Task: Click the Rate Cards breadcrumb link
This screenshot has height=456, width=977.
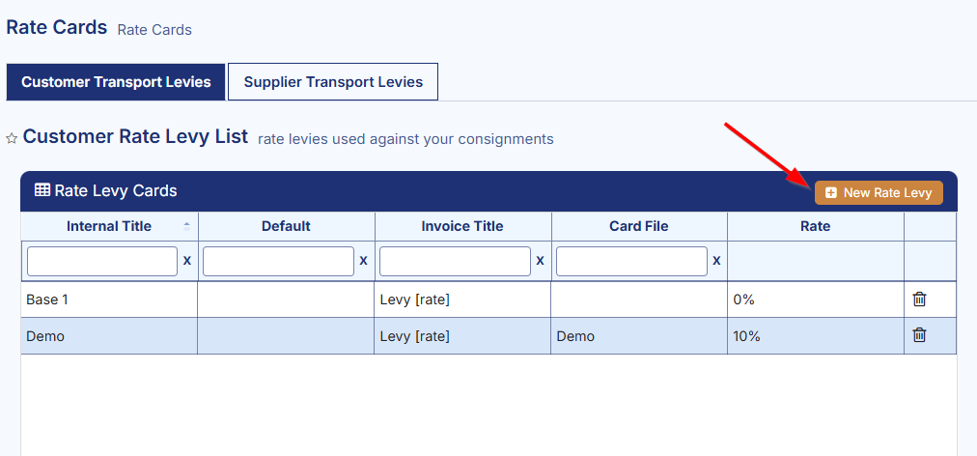Action: pyautogui.click(x=154, y=29)
